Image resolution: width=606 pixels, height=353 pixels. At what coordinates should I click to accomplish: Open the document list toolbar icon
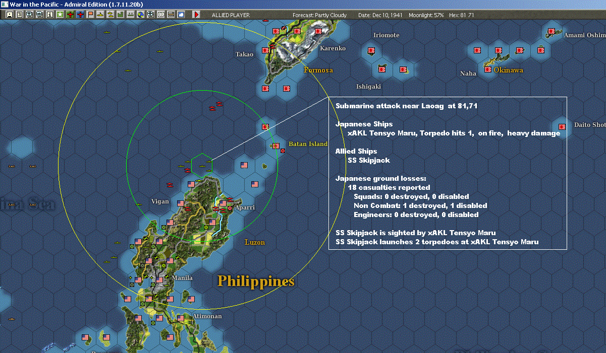20,15
